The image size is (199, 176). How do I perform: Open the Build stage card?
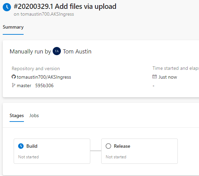[x=52, y=151]
